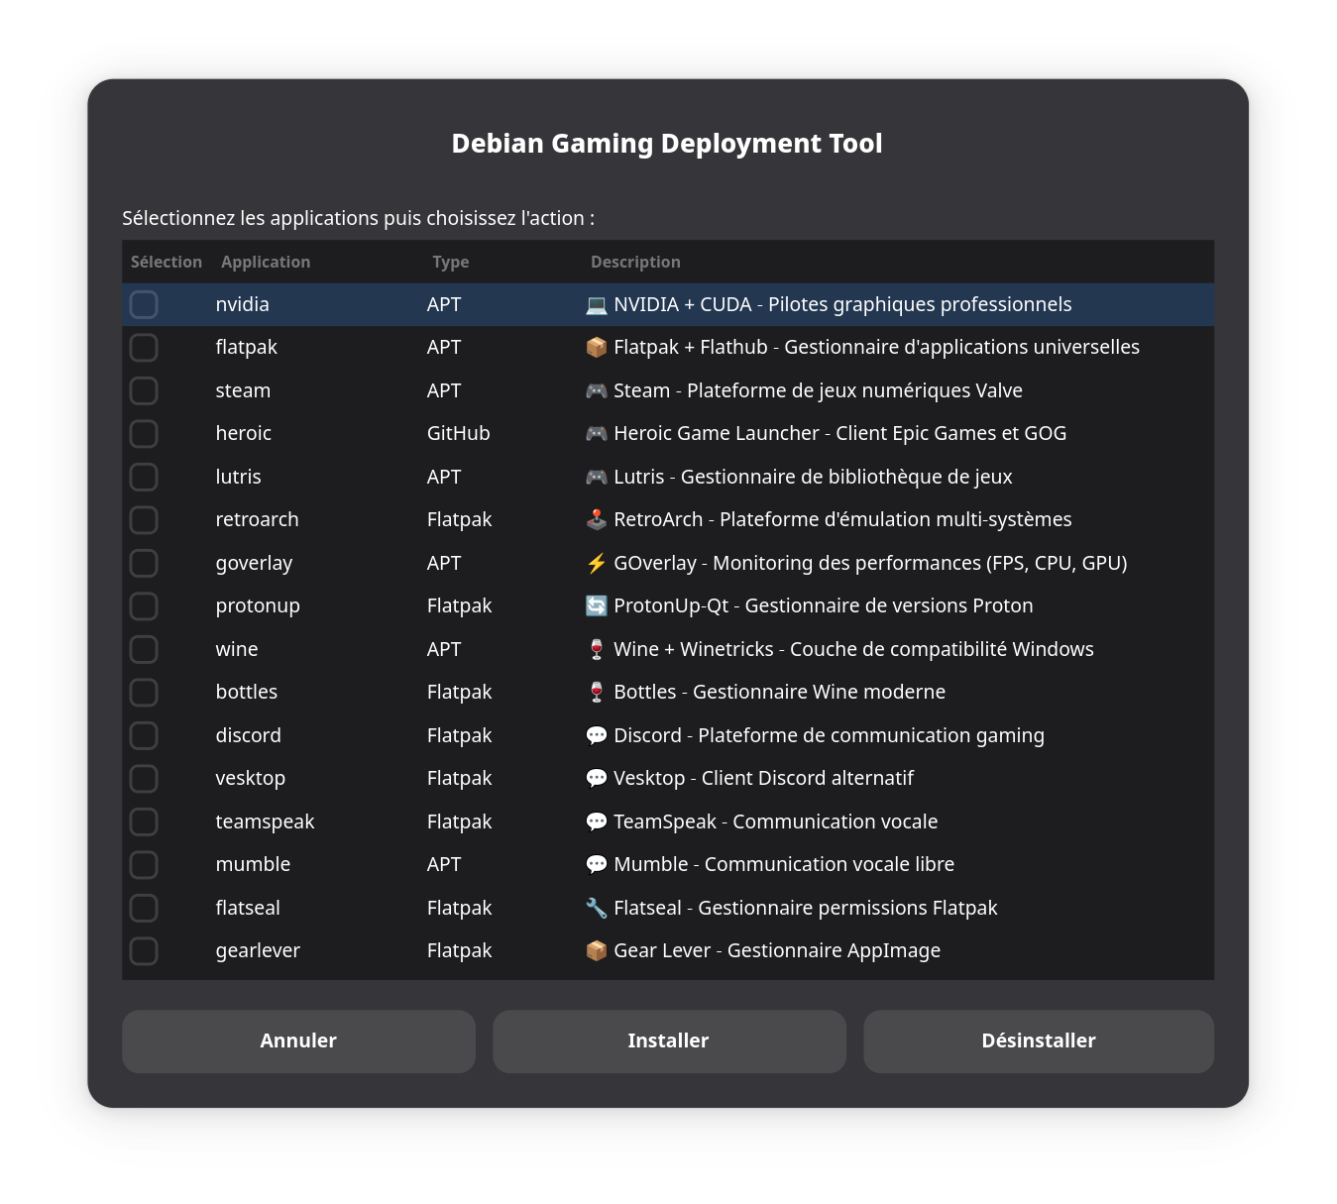
Task: Click the Désinstaller button
Action: pyautogui.click(x=1038, y=1041)
